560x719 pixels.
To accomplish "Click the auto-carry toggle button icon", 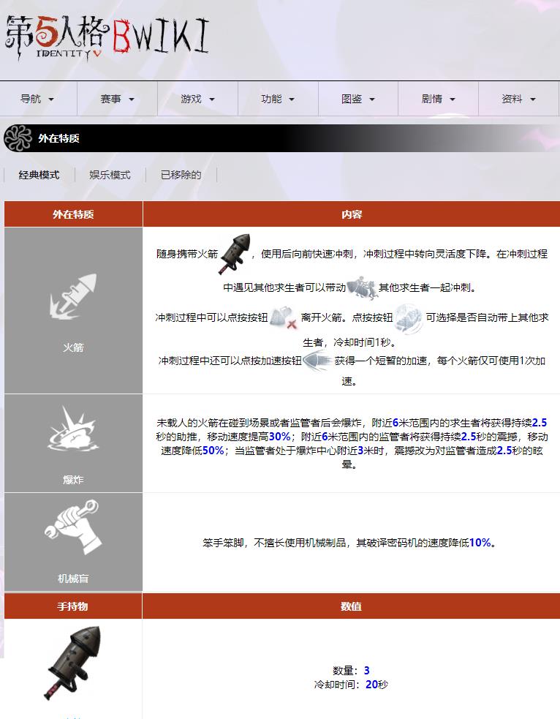I will click(409, 318).
